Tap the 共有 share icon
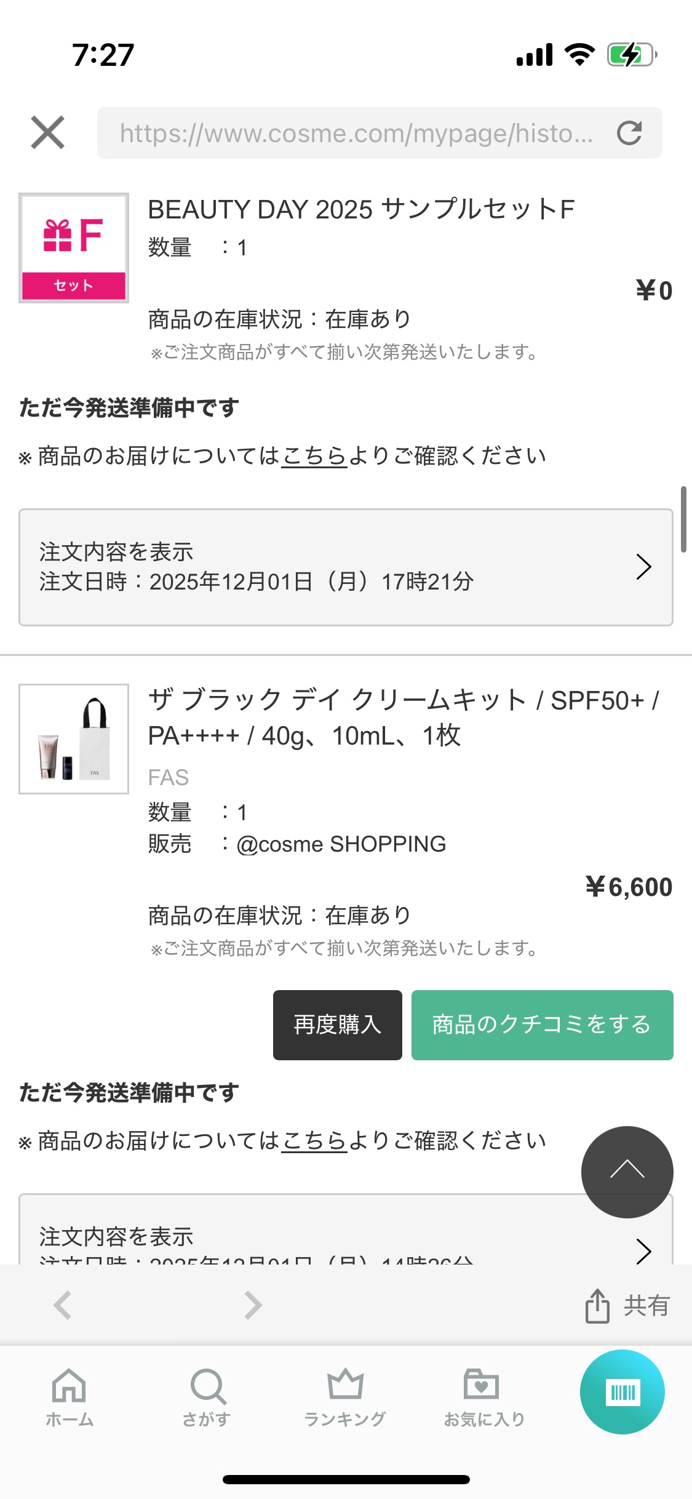Viewport: 692px width, 1499px height. pos(597,1305)
